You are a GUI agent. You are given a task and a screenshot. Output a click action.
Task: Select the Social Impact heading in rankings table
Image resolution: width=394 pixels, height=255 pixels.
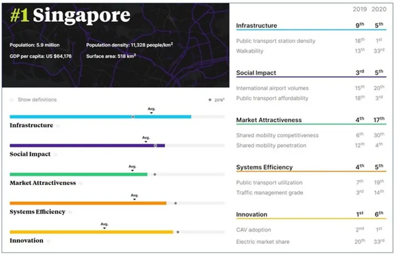click(x=256, y=73)
